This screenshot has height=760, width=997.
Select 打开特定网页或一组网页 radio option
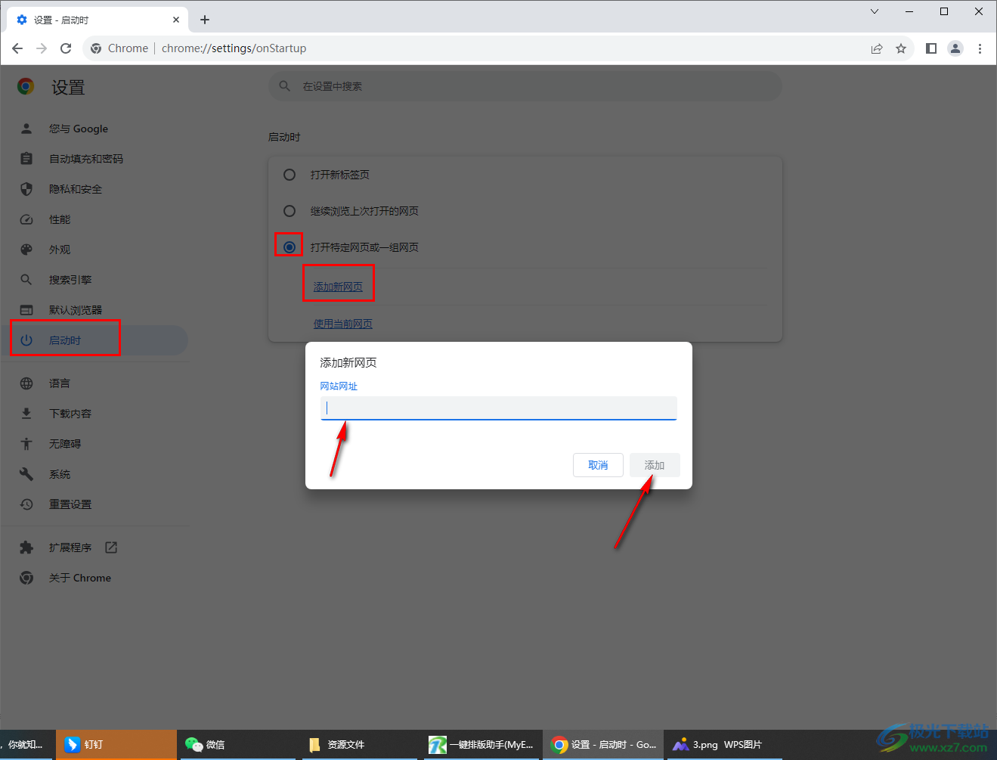(290, 247)
